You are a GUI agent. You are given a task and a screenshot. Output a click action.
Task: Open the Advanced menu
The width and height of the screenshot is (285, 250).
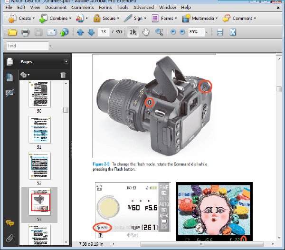(x=143, y=8)
